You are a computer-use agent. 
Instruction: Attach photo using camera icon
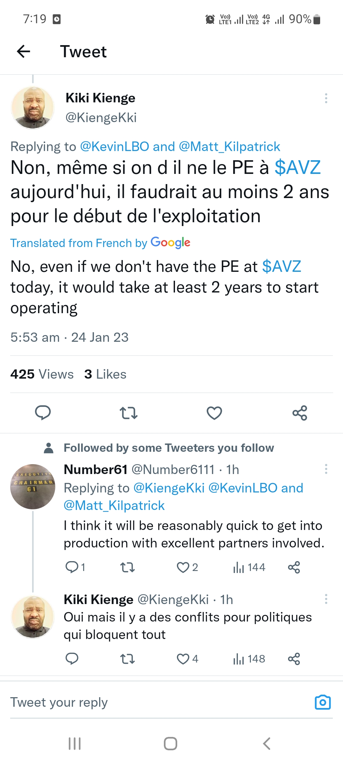pos(323,702)
